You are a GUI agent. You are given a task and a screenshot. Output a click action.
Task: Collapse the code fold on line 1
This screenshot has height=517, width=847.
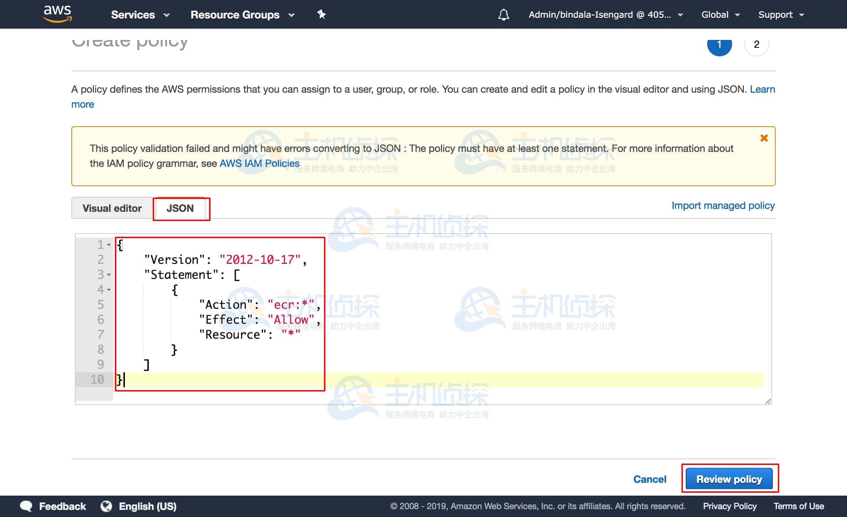point(109,245)
